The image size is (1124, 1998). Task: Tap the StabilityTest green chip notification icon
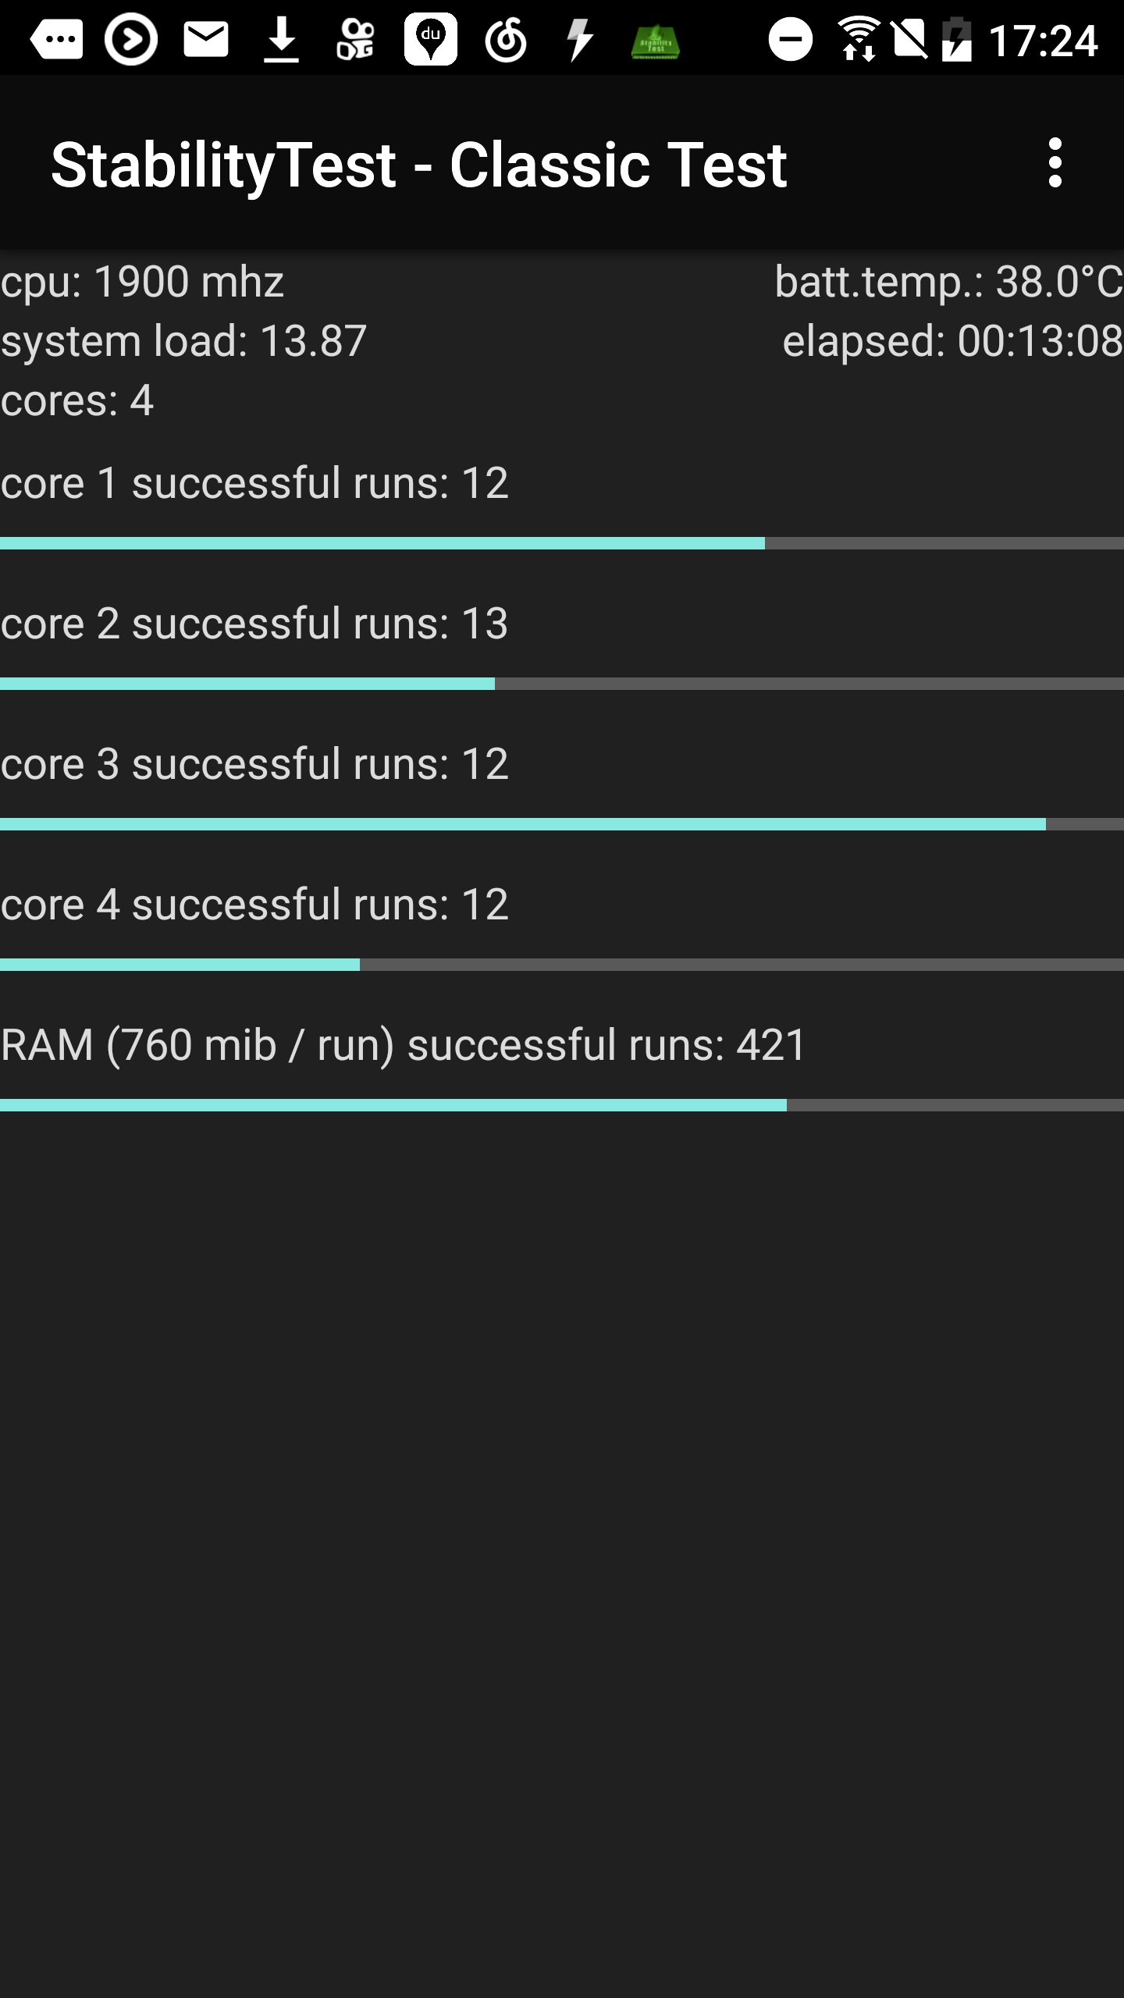(x=655, y=41)
